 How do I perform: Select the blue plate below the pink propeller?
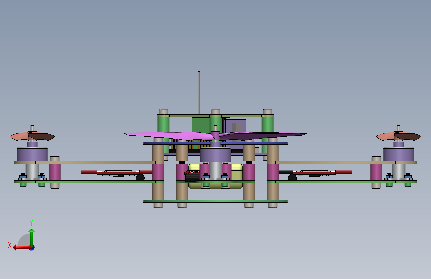click(215, 143)
